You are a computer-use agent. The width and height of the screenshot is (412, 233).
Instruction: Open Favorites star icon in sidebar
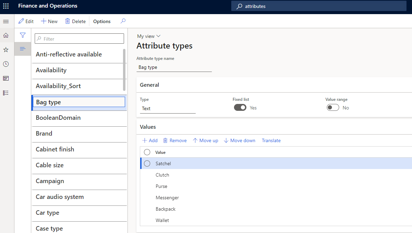[x=5, y=49]
